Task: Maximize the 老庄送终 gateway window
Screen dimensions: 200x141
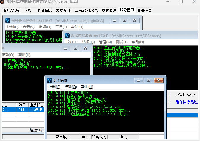Action: coord(149,80)
